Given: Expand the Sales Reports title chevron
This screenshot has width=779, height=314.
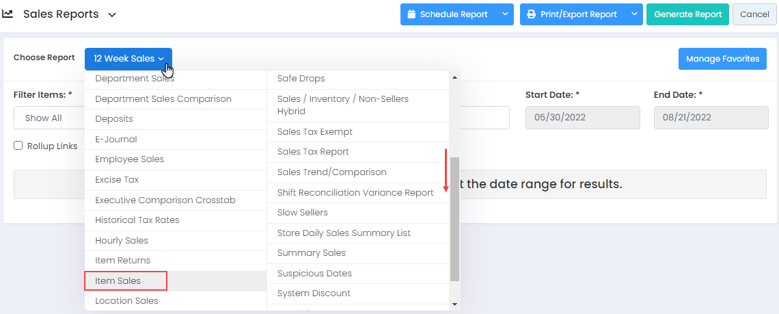Looking at the screenshot, I should point(112,15).
